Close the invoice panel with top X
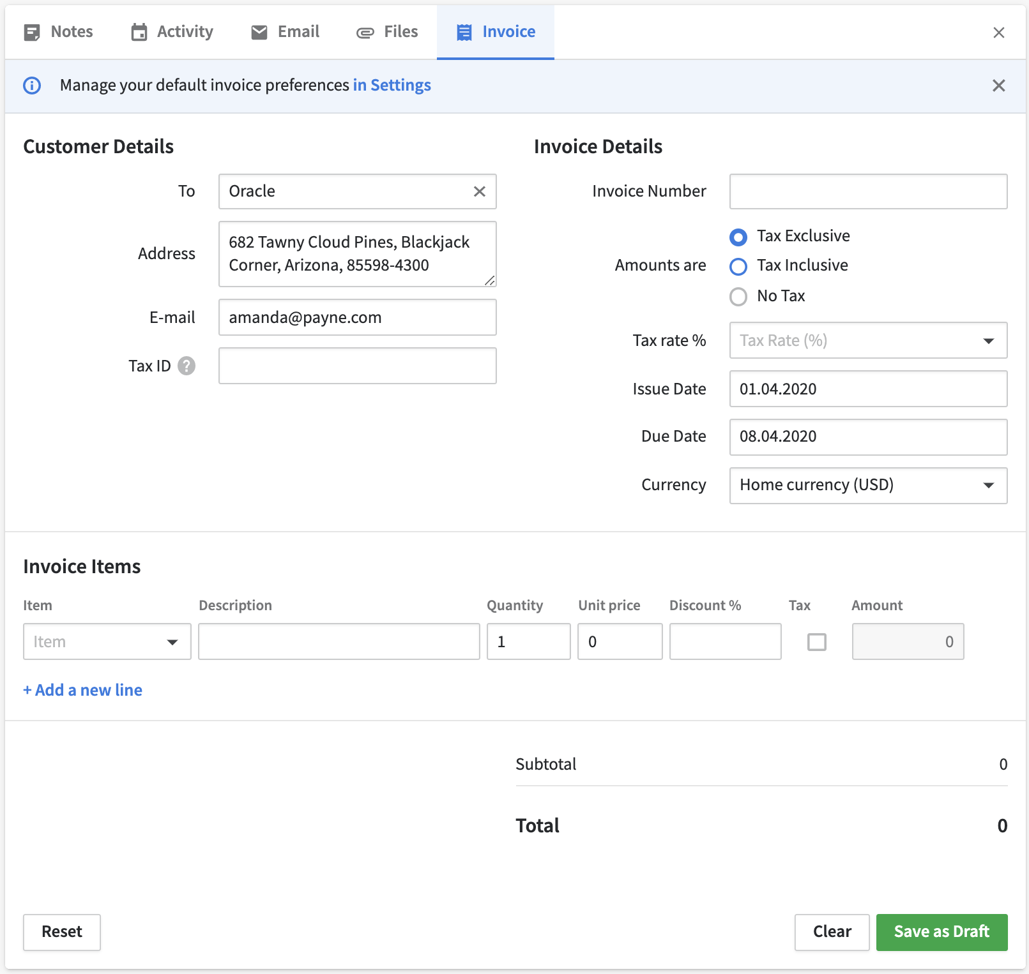Image resolution: width=1029 pixels, height=974 pixels. [x=999, y=33]
